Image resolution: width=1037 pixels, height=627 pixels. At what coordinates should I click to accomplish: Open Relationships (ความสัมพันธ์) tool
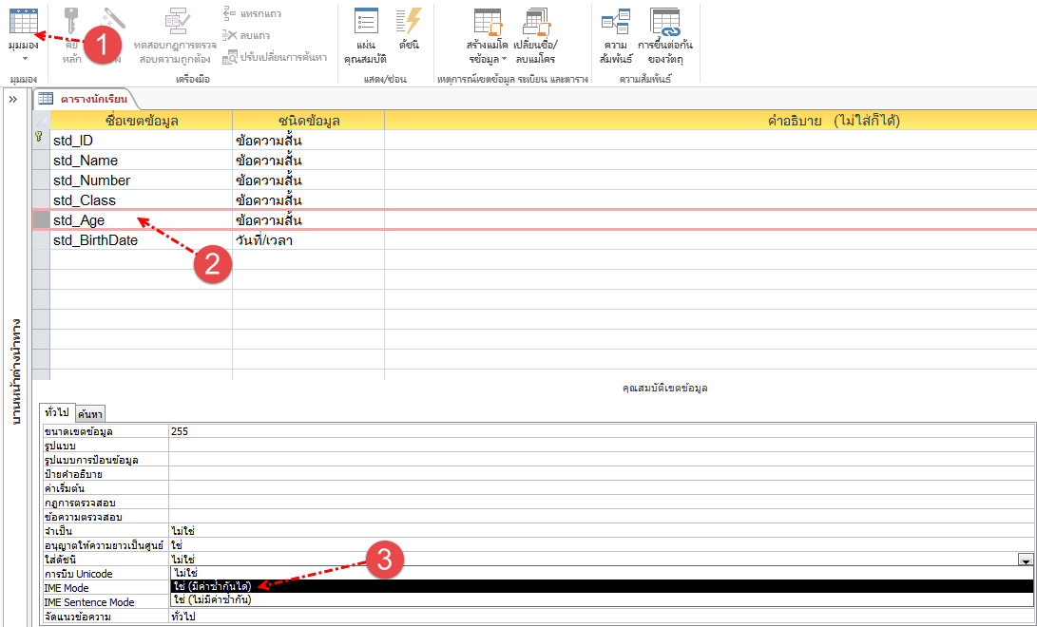pos(616,21)
